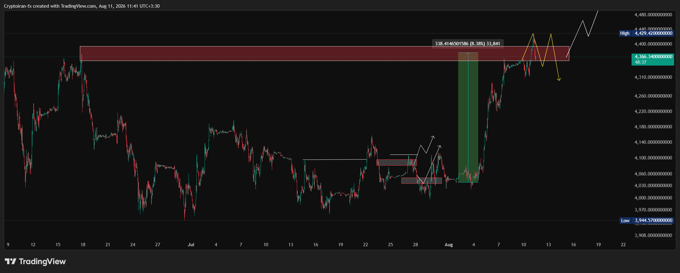
Task: Click the 4,140.0000000000 price axis label
Action: tap(653, 142)
